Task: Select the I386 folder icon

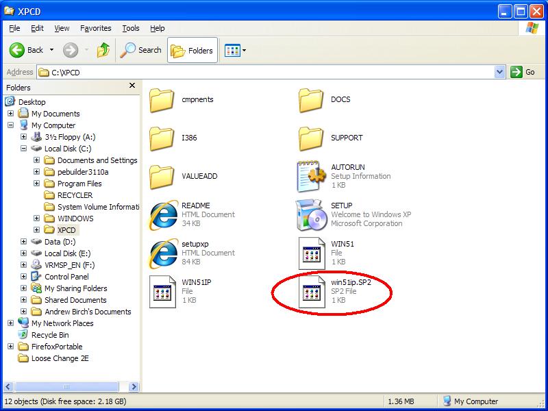Action: [x=162, y=138]
